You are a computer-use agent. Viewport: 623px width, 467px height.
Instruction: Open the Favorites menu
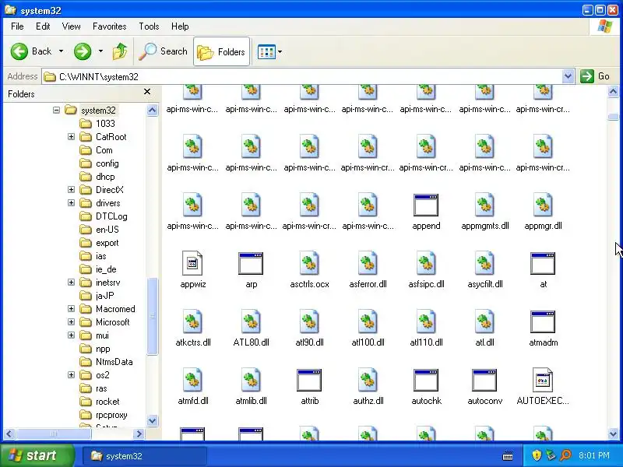[x=110, y=26]
